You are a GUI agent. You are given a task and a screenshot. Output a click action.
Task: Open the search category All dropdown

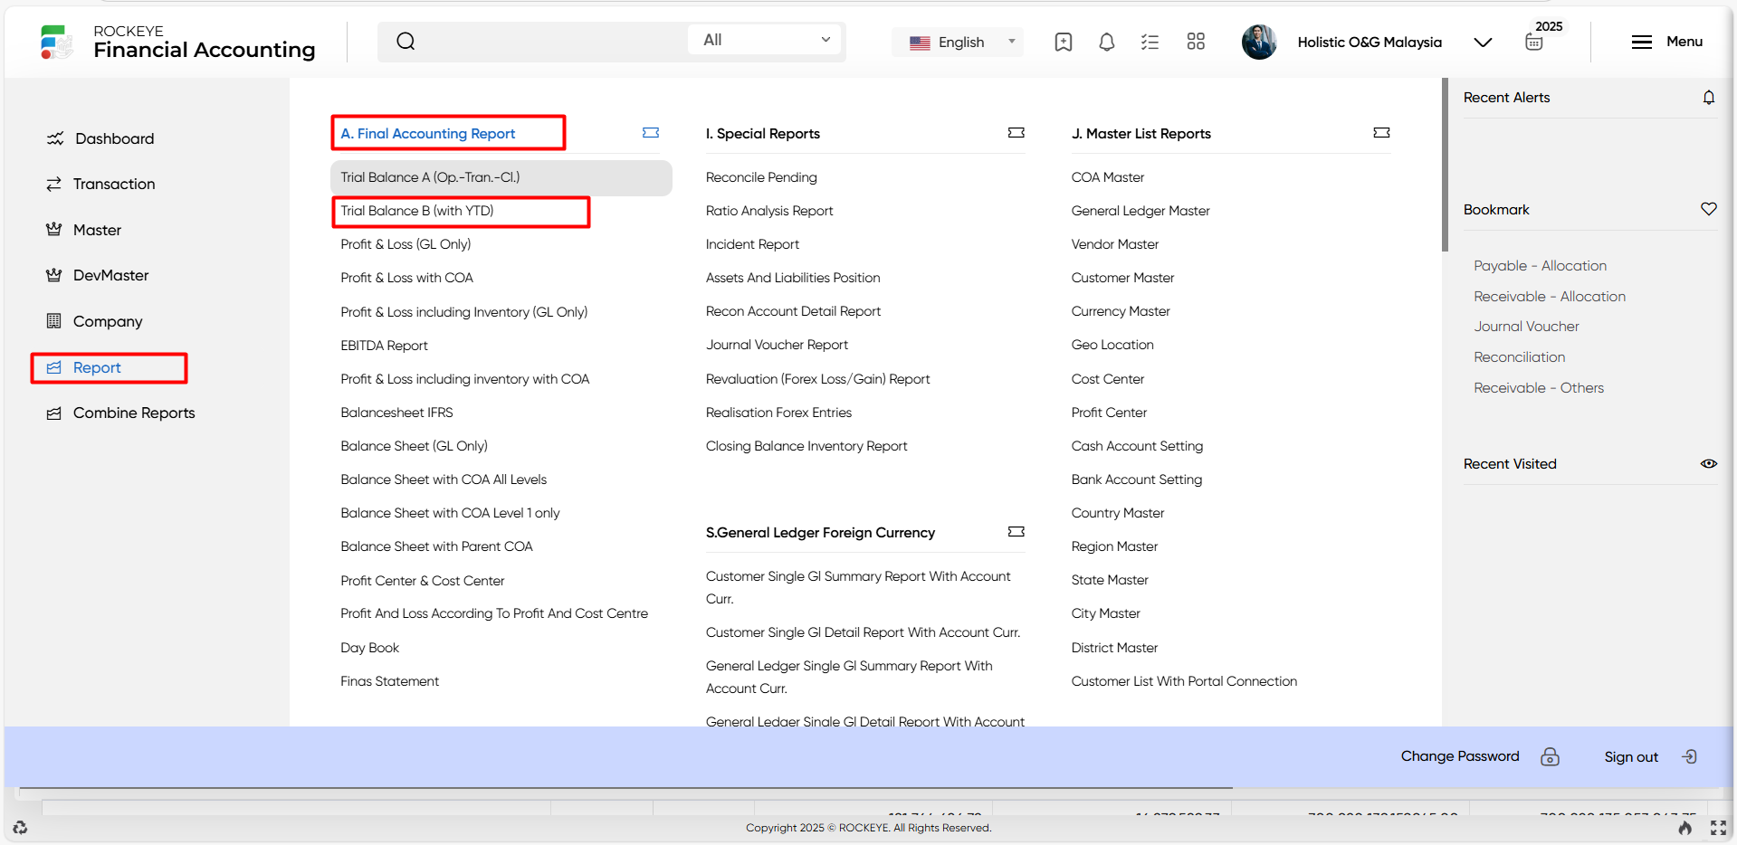tap(766, 40)
